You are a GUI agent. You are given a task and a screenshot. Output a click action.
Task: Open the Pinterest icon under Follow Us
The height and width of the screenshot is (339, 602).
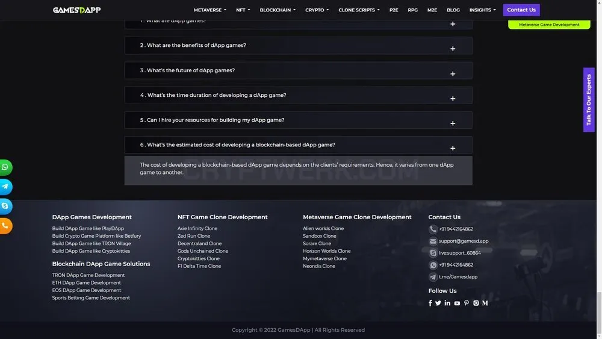pos(467,303)
